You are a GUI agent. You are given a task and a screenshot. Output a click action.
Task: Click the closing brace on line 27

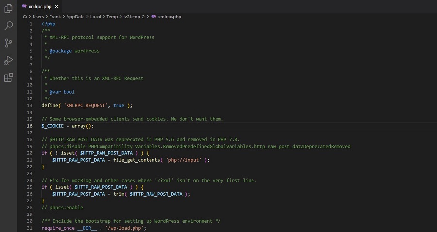[43, 200]
